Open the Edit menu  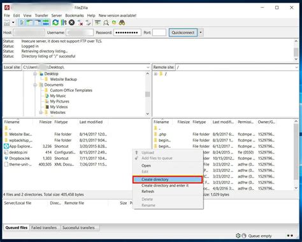[17, 15]
